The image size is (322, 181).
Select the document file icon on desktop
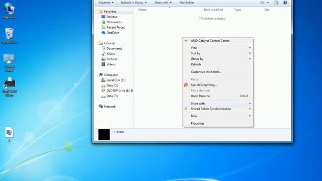[x=9, y=134]
